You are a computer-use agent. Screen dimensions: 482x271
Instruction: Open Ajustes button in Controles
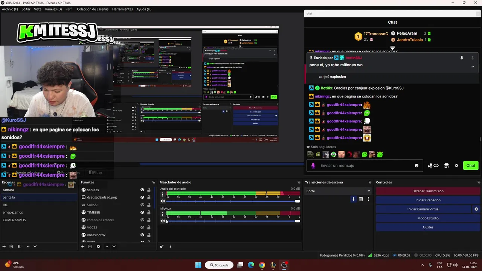[428, 227]
